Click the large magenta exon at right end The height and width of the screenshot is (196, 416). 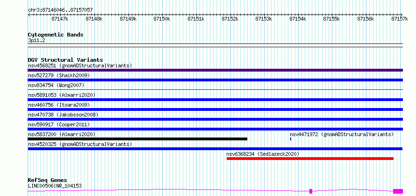[398, 191]
